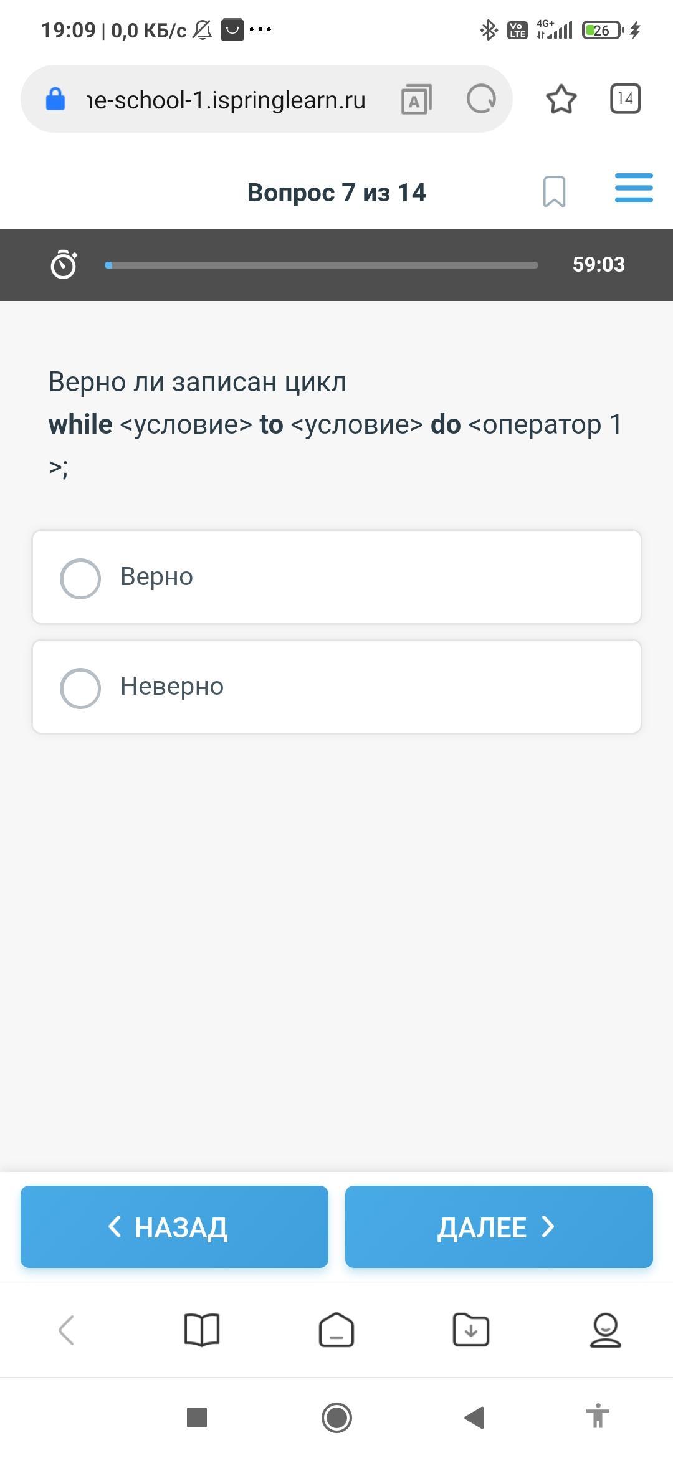Open browser reading mode book icon

[x=202, y=1330]
